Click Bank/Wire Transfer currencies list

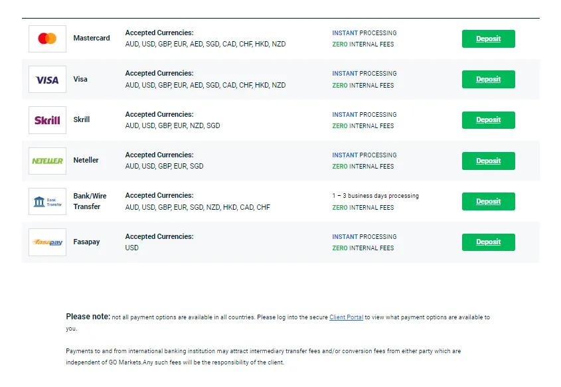(x=197, y=207)
